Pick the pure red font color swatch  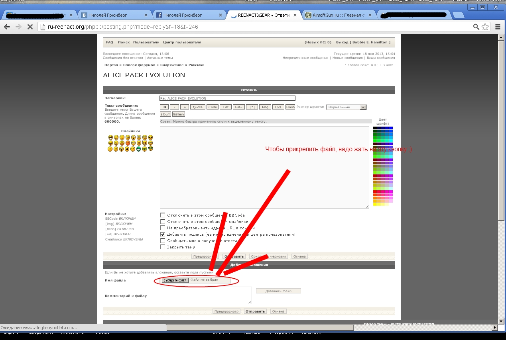pos(375,192)
